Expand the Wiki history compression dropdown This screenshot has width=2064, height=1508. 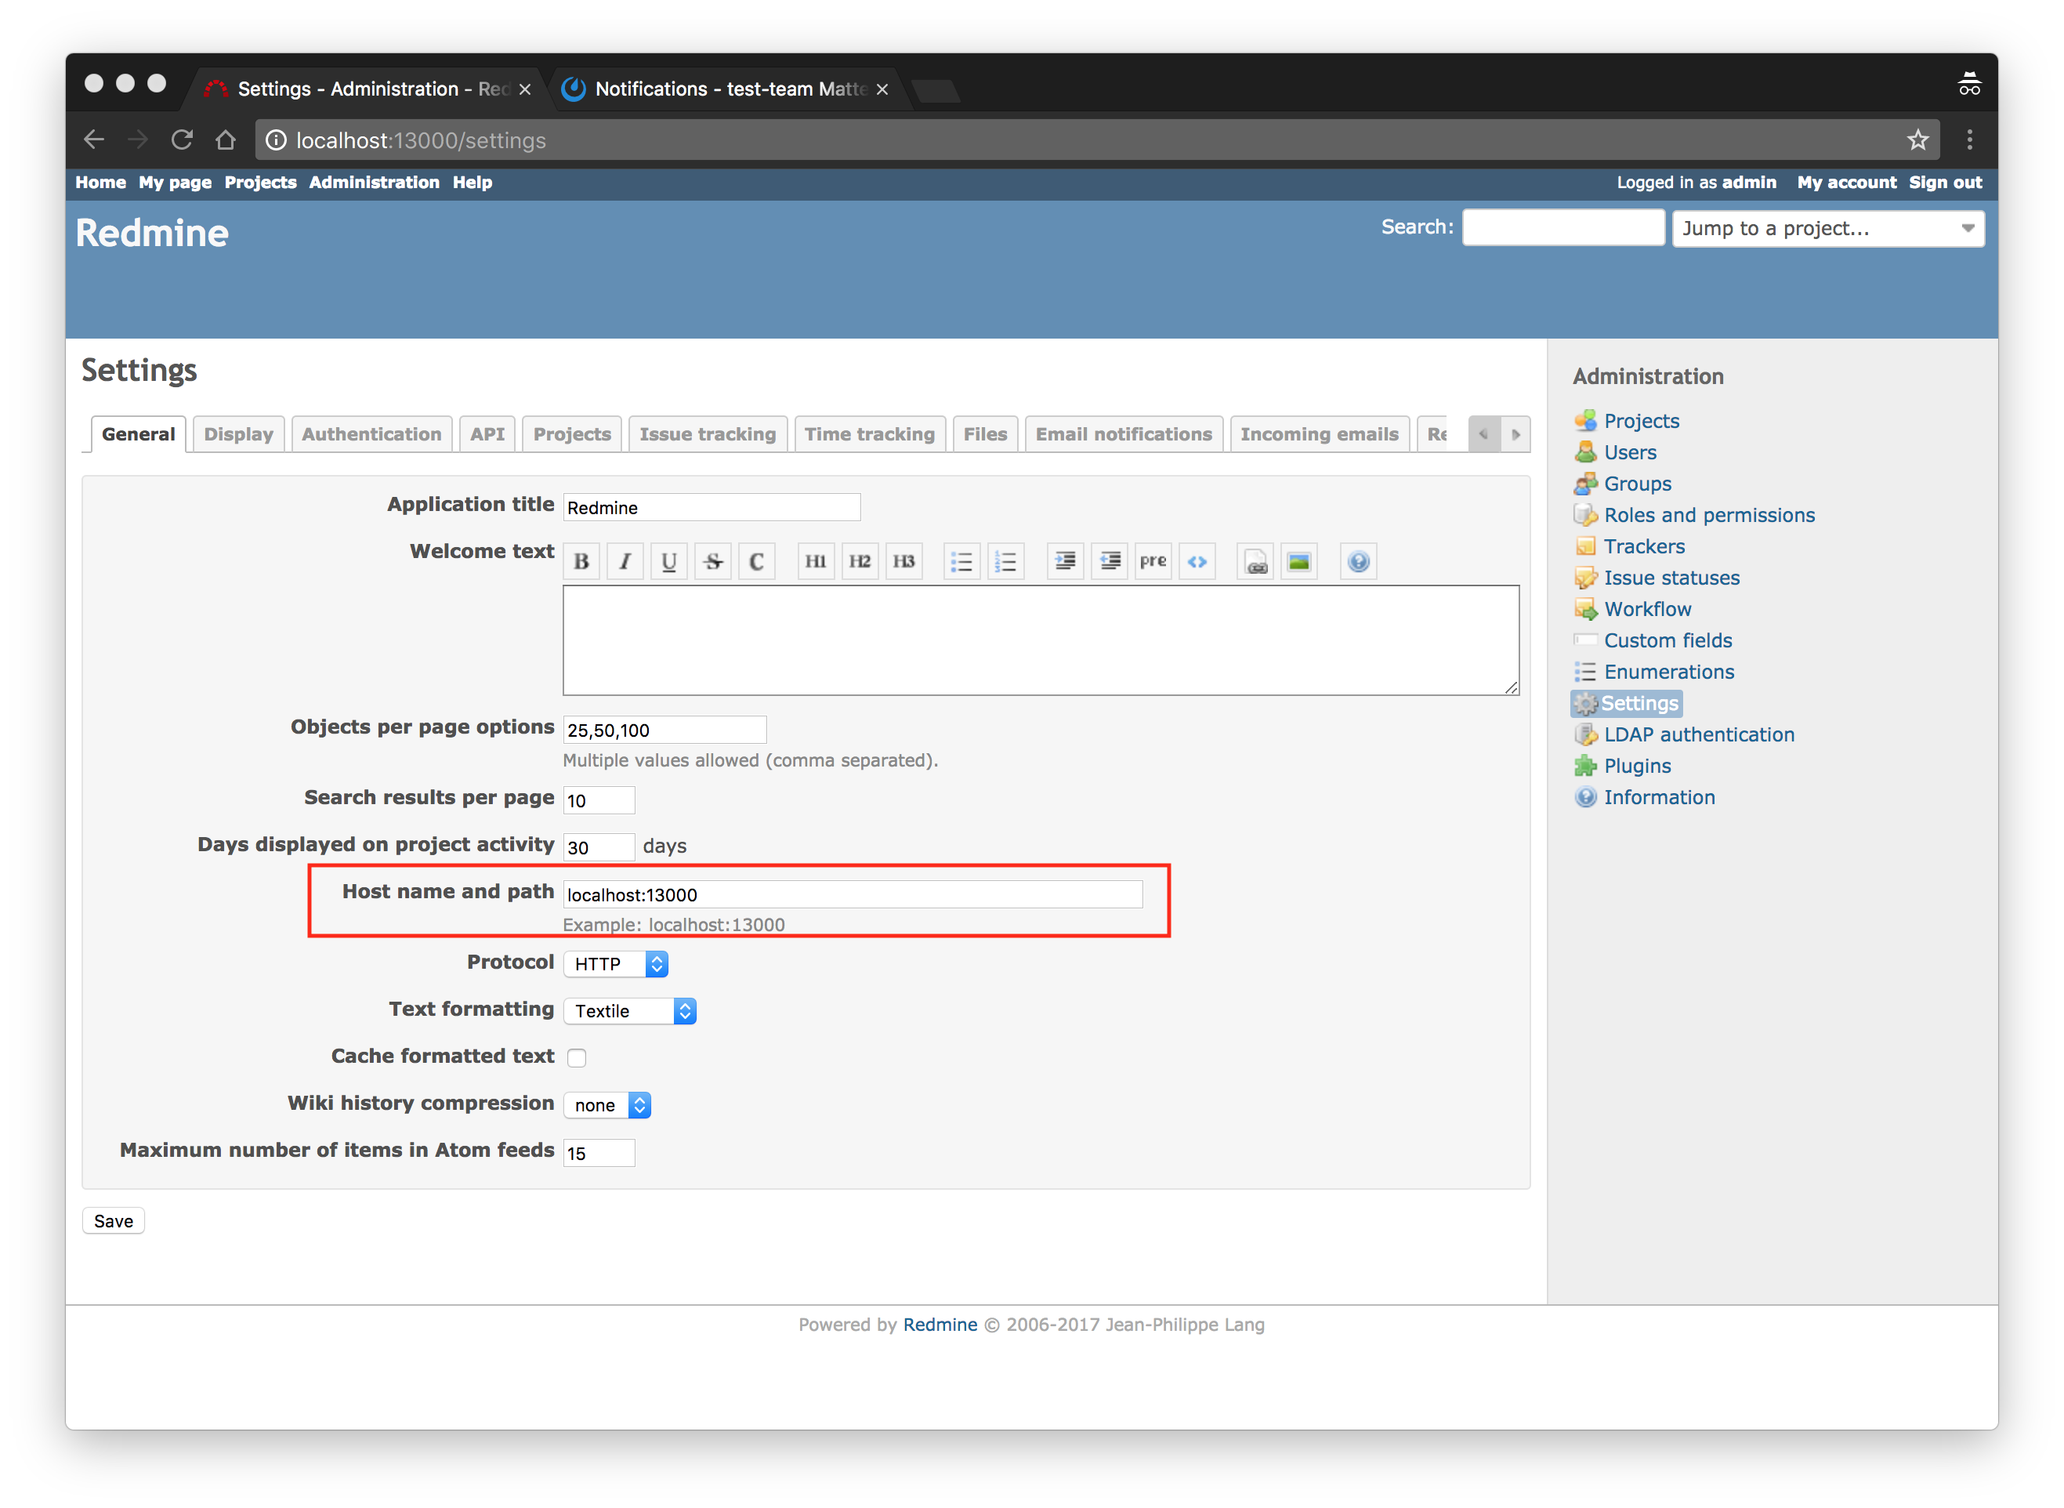607,1105
